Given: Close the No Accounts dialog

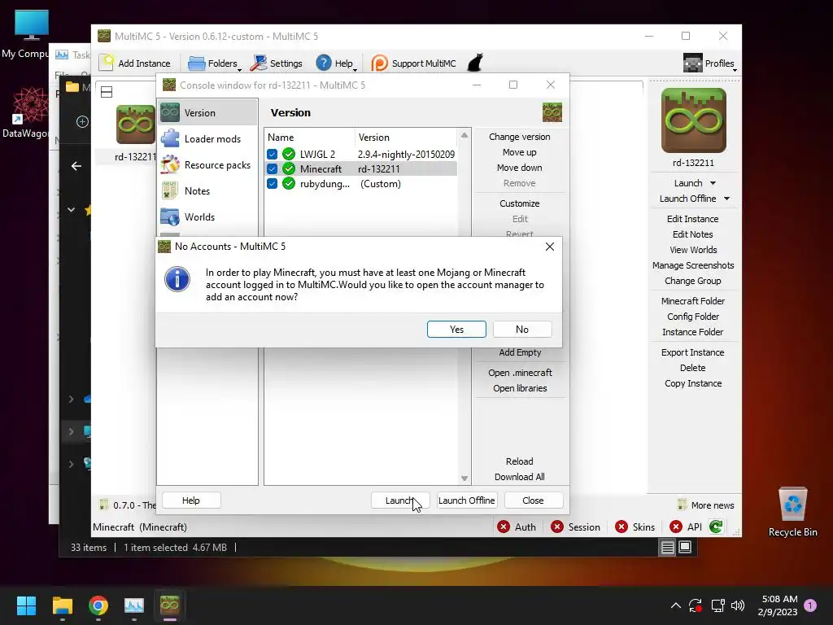Looking at the screenshot, I should 550,247.
